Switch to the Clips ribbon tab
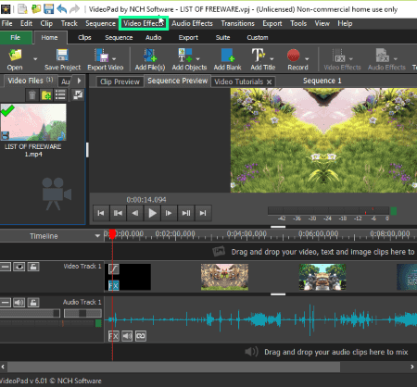 point(84,38)
